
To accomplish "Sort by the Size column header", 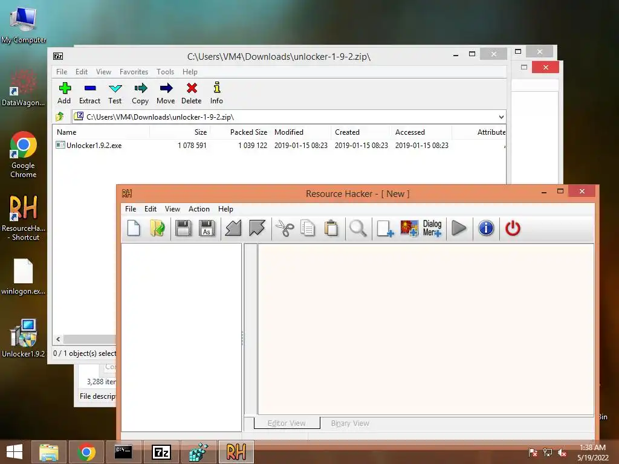I will 180,132.
